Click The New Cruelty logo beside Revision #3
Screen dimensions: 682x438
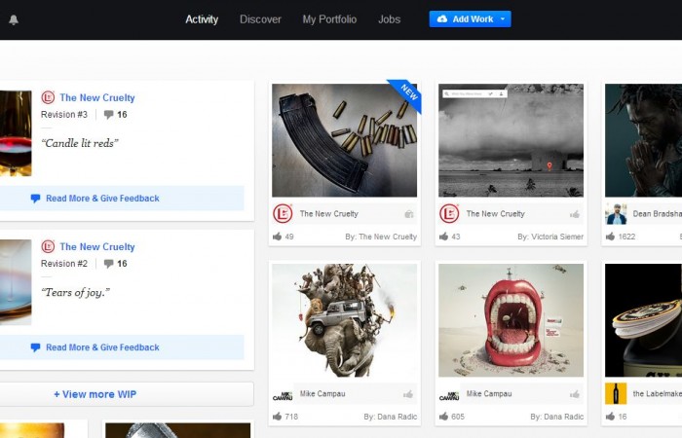pos(48,97)
